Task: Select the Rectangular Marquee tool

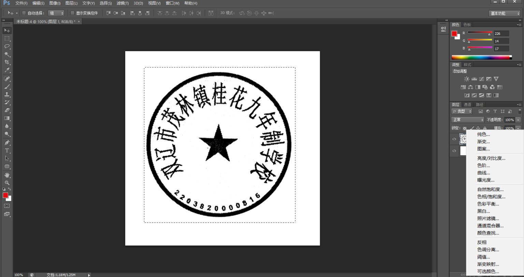Action: tap(7, 39)
